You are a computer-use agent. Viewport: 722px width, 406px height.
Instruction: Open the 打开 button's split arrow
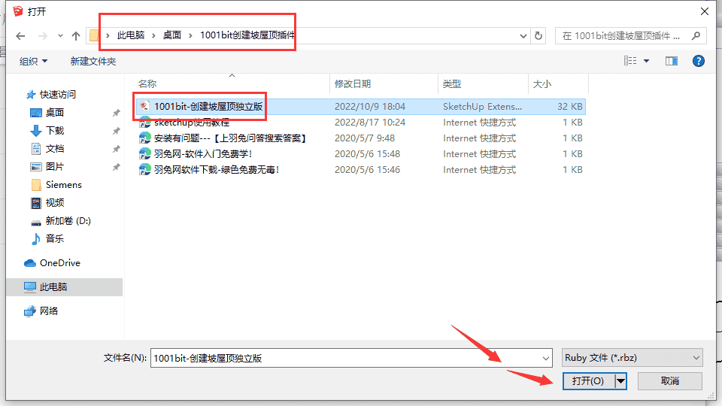coord(620,380)
